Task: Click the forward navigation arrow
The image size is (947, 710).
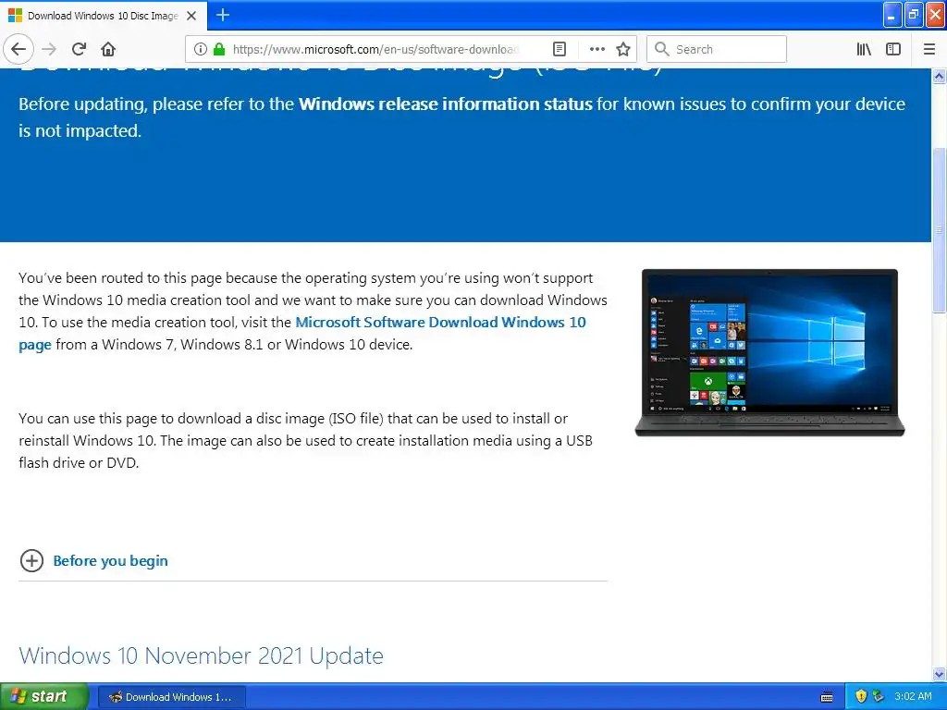Action: click(x=50, y=50)
